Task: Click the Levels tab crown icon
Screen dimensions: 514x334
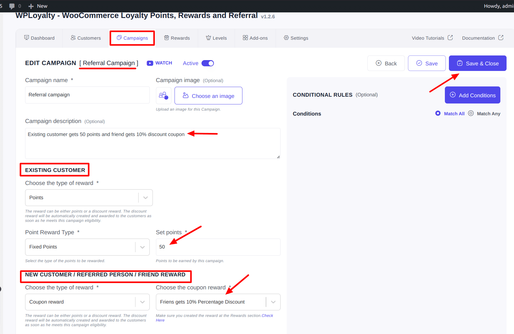Action: click(208, 37)
